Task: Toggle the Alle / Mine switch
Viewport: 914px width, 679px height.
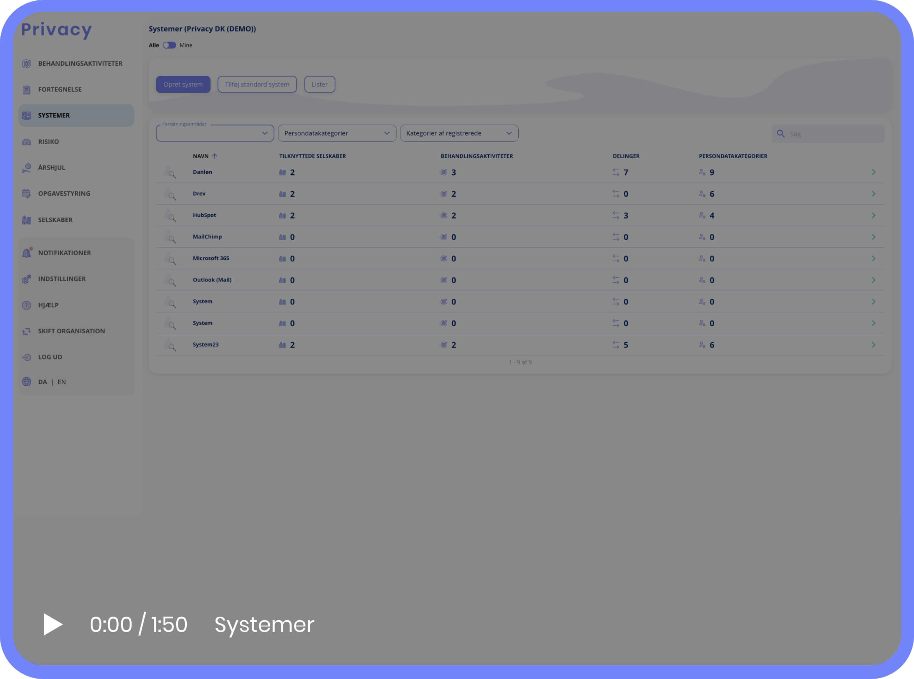Action: tap(169, 45)
